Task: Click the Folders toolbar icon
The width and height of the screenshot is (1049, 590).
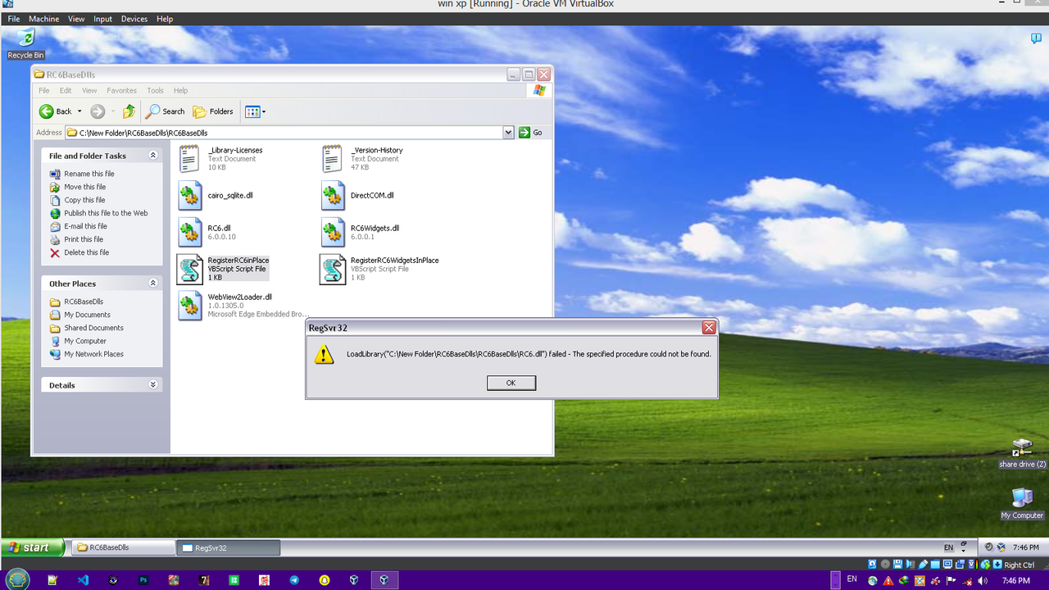Action: coord(199,111)
